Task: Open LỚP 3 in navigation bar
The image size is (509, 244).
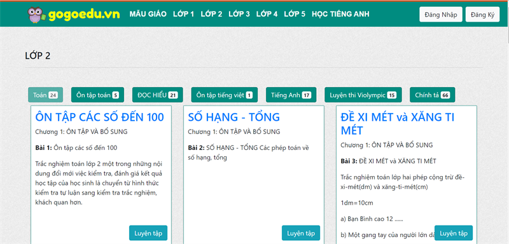Action: click(x=239, y=14)
